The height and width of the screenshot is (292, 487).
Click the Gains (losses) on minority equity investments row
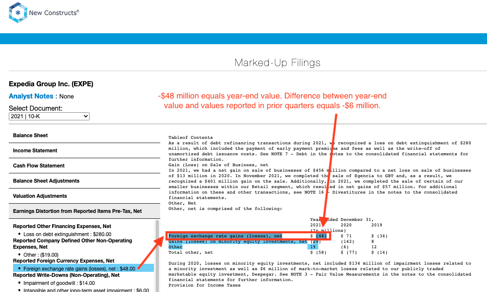pos(238,242)
